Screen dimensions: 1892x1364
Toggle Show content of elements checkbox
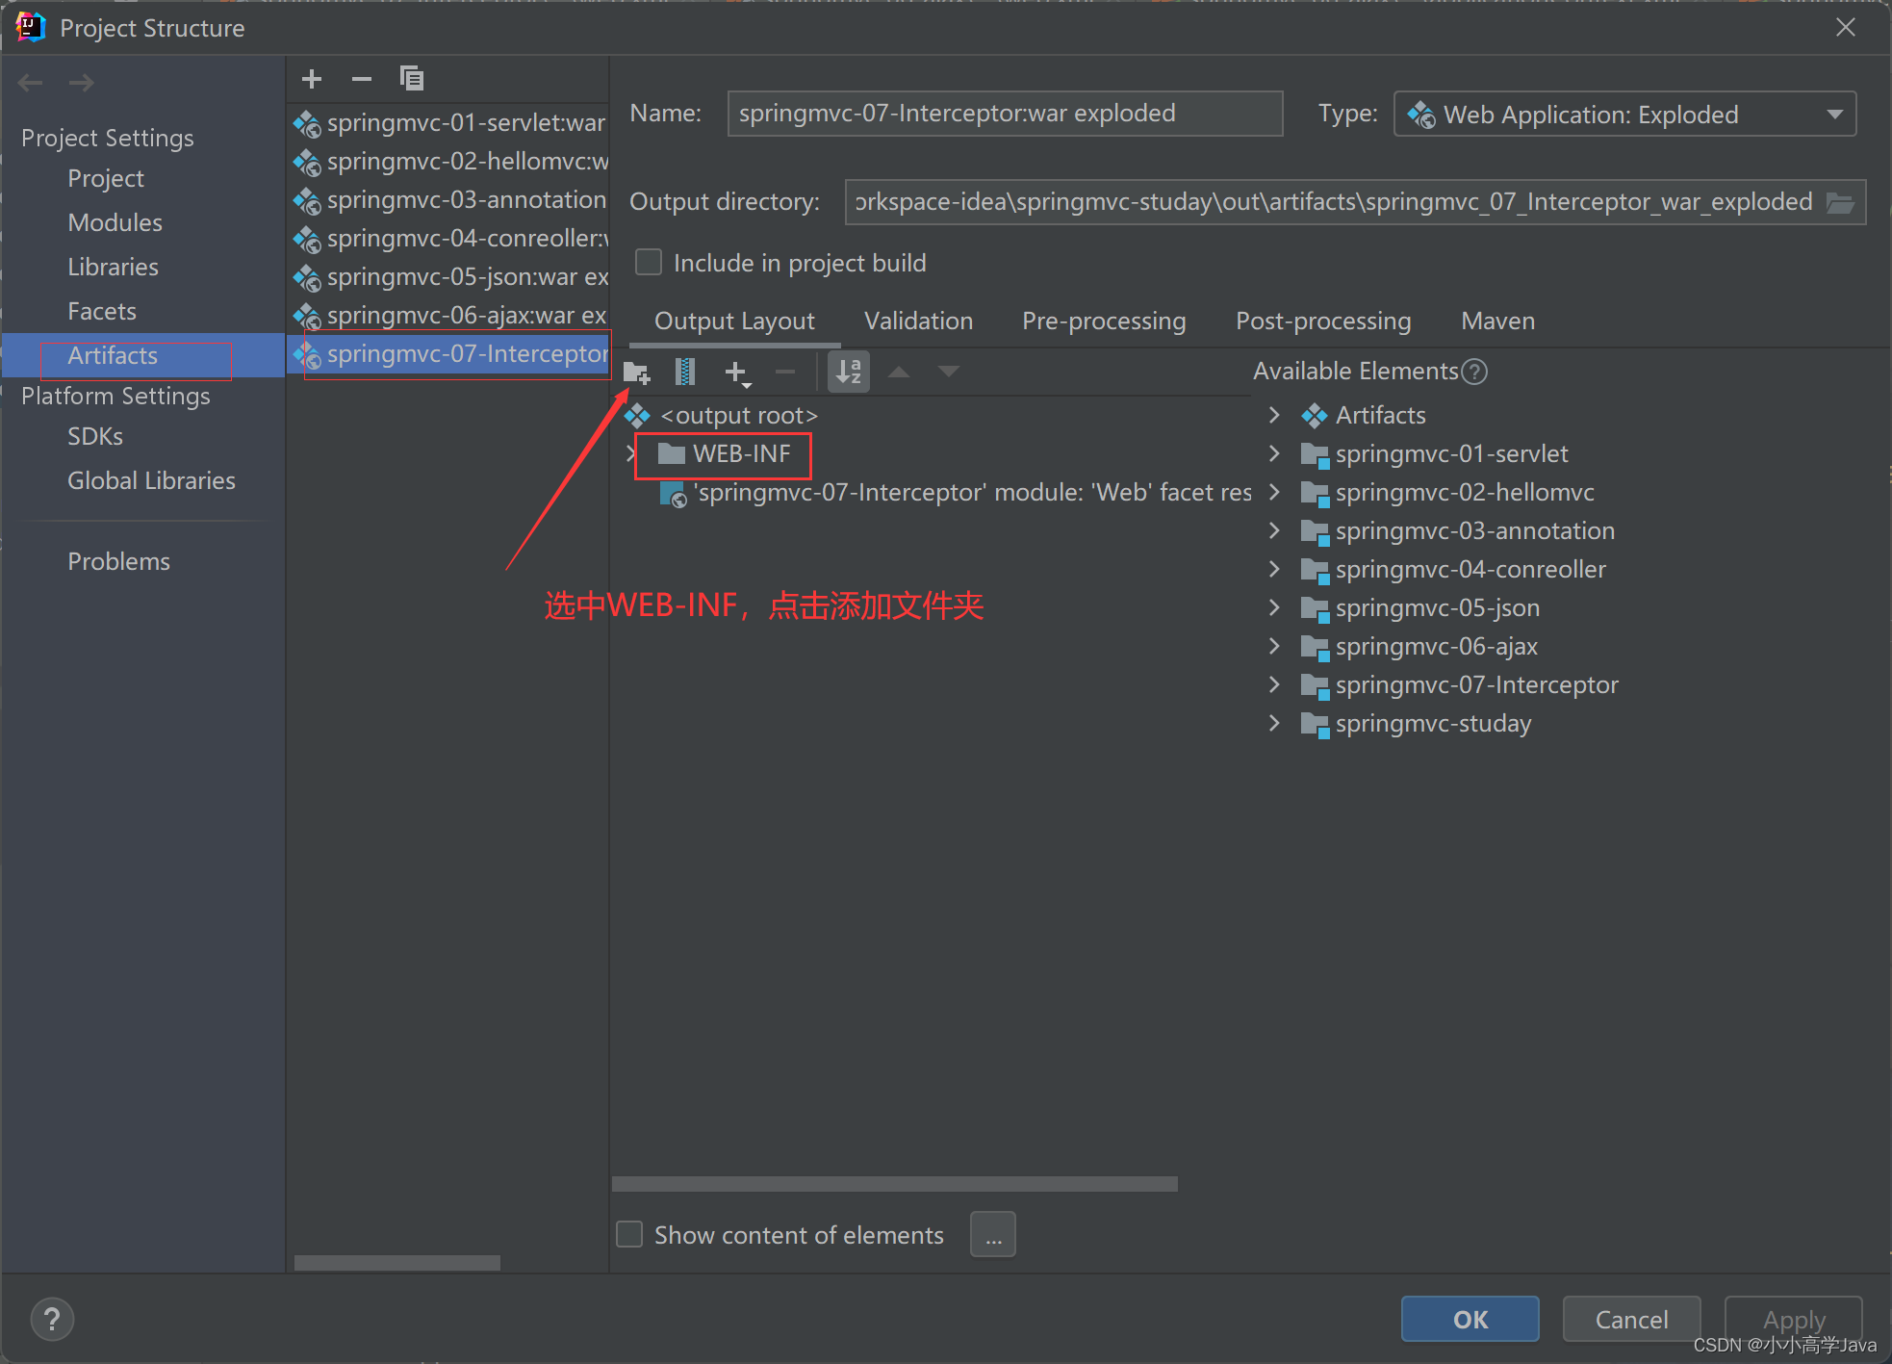tap(630, 1234)
